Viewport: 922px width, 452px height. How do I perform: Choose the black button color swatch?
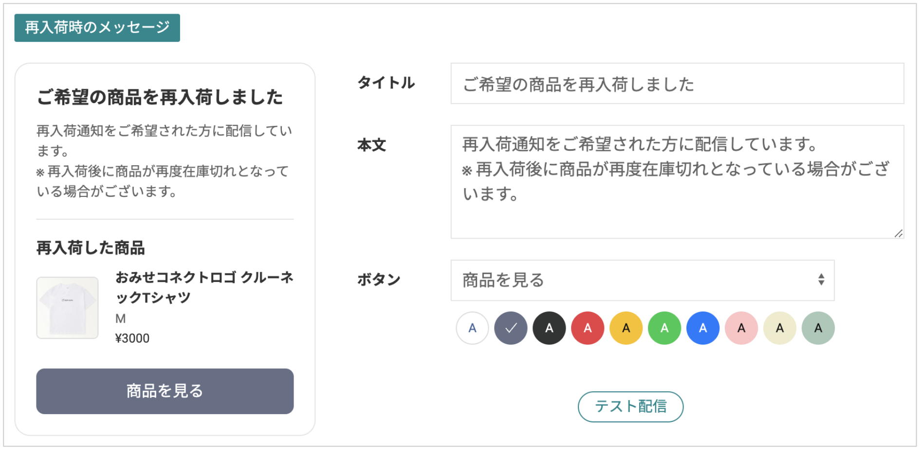pos(549,328)
